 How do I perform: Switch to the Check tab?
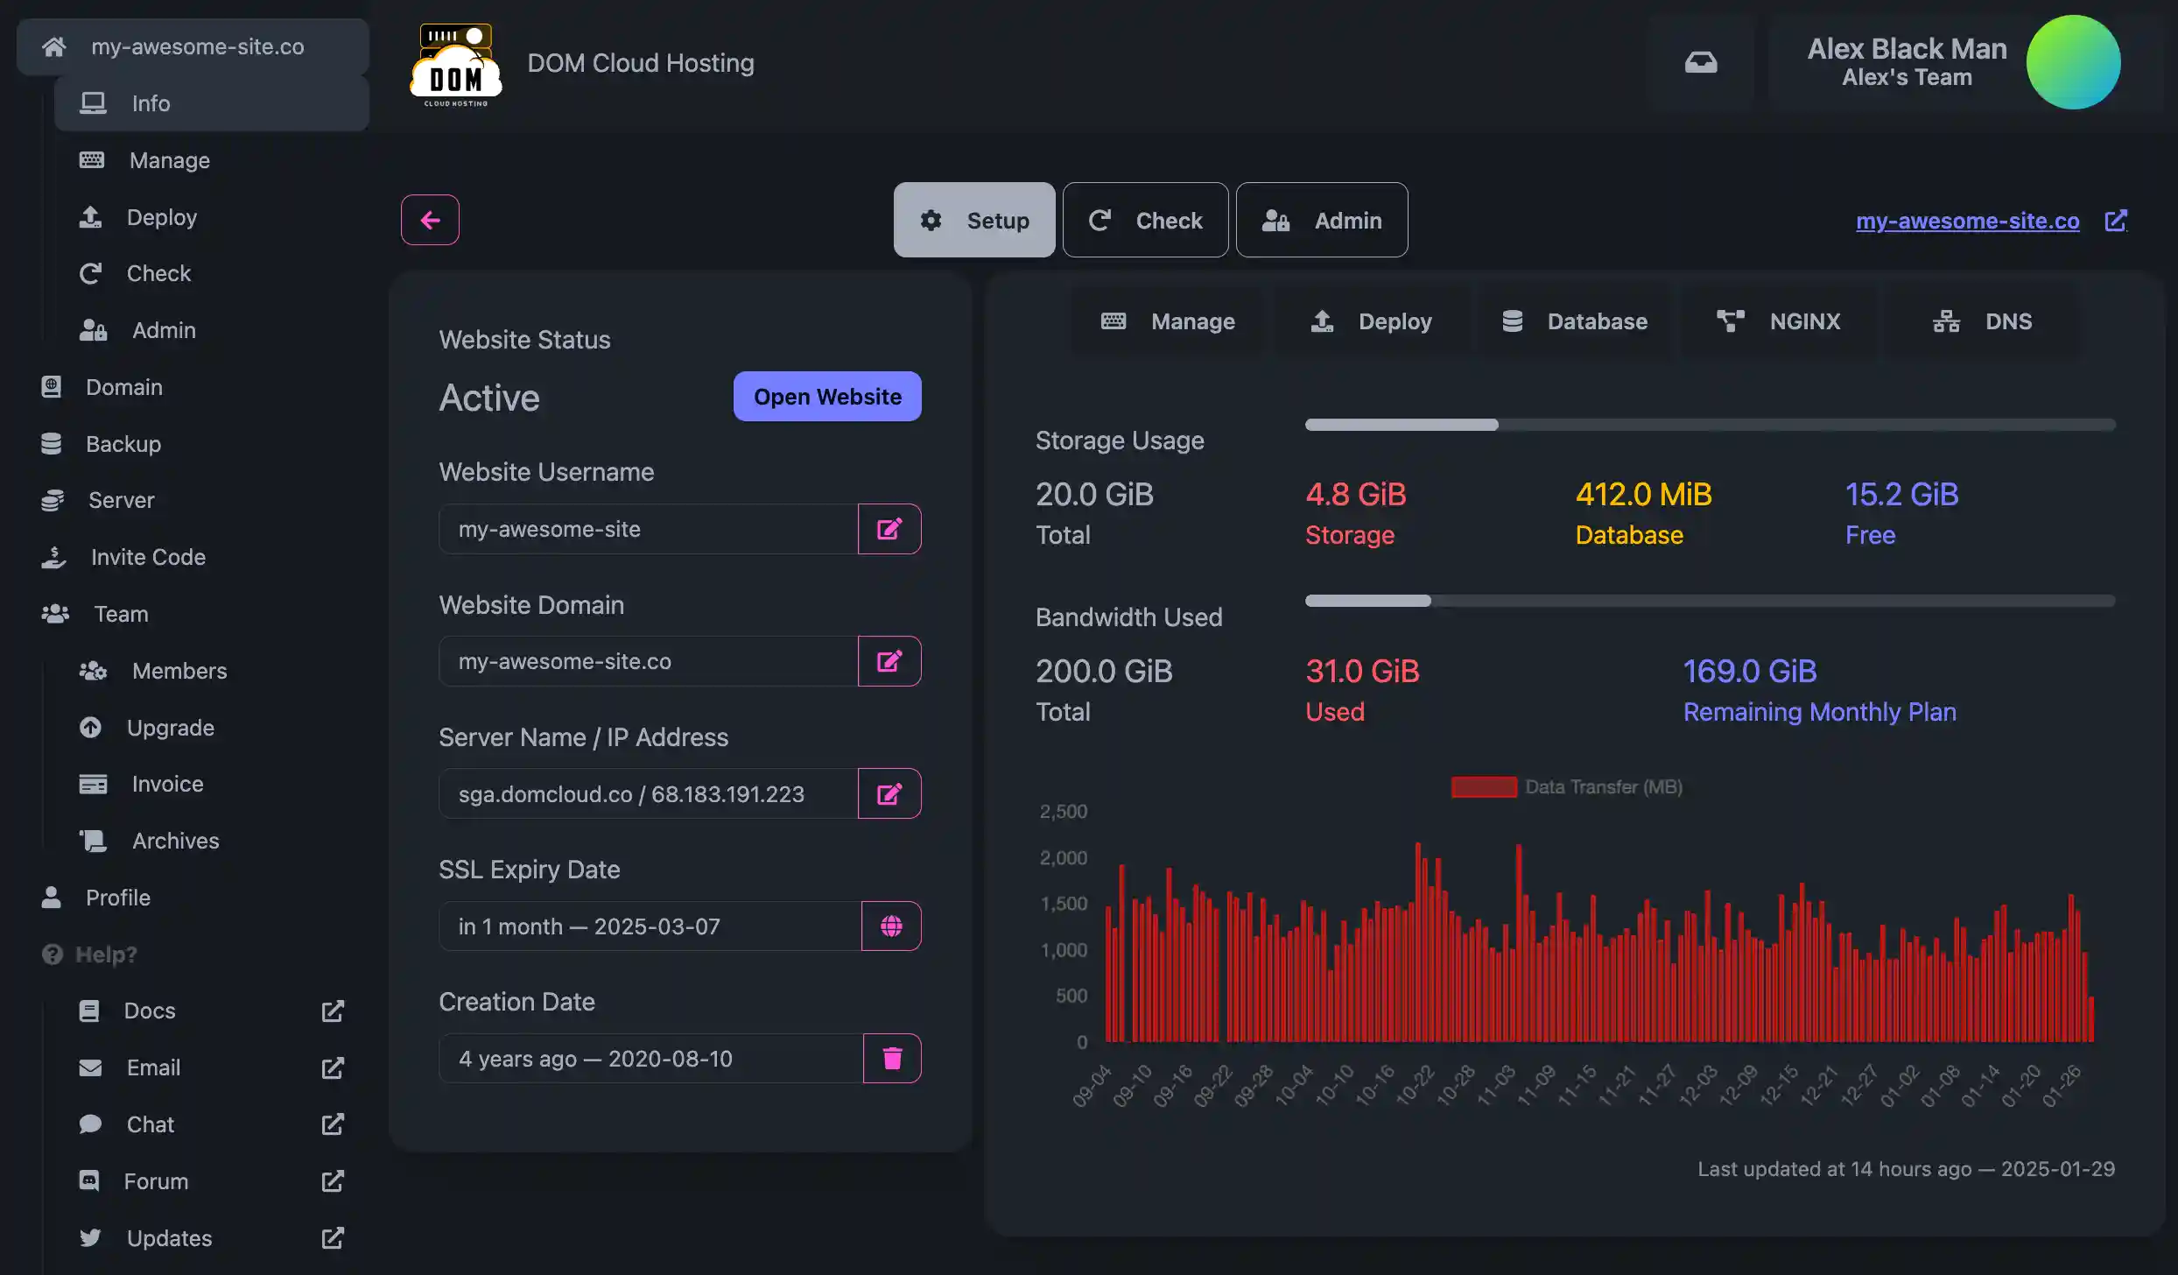[1145, 220]
